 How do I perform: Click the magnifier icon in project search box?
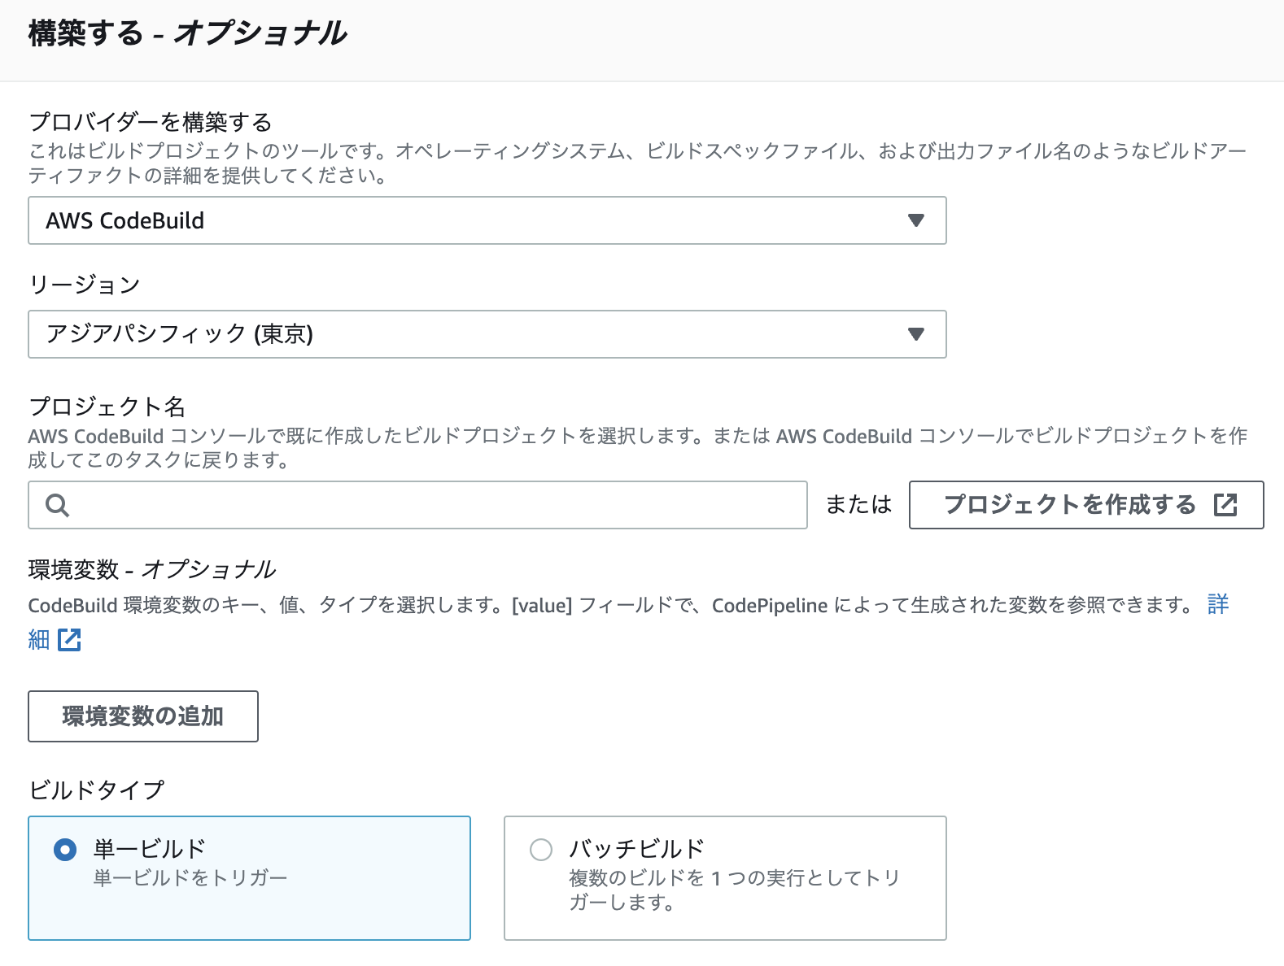pos(57,505)
